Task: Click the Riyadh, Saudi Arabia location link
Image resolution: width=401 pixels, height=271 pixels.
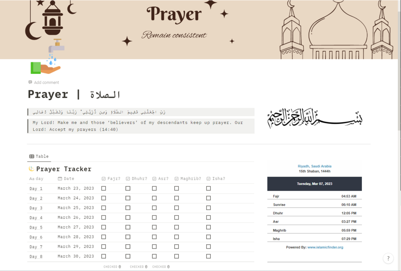Action: (314, 166)
